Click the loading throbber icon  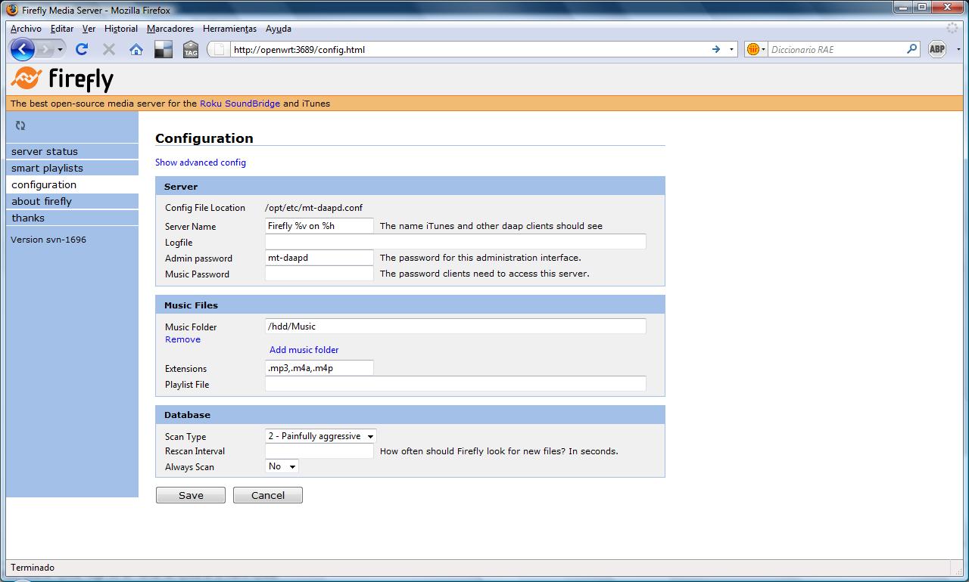pyautogui.click(x=952, y=28)
